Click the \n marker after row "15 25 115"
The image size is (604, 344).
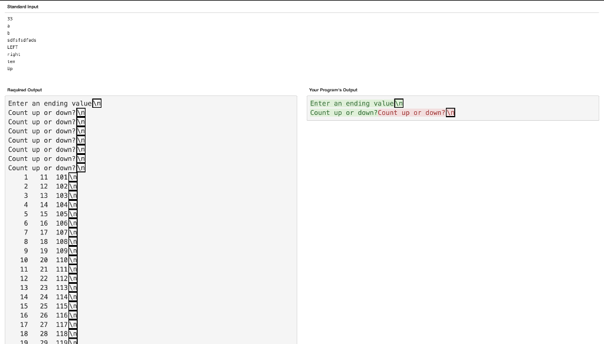[x=72, y=306]
